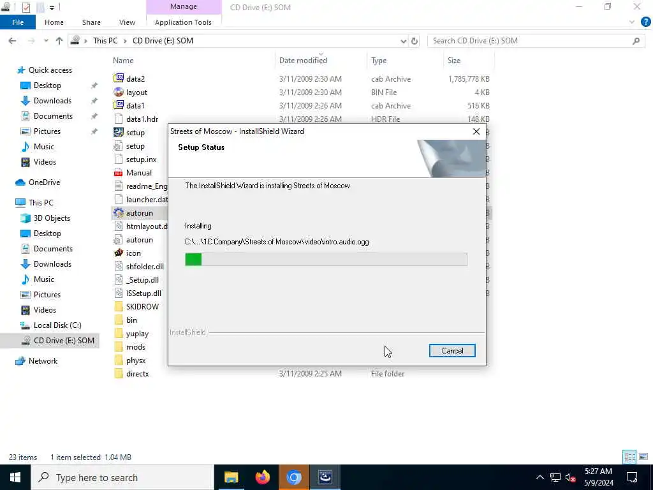Open Explorer help question mark
Viewport: 653px width, 490px height.
click(645, 22)
